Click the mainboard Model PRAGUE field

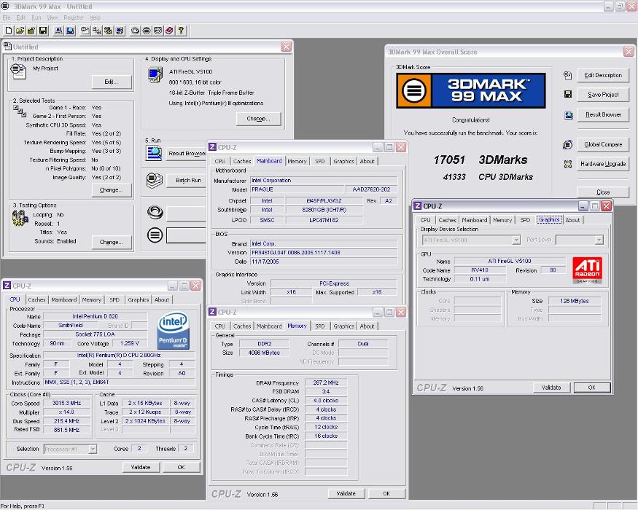pyautogui.click(x=297, y=189)
